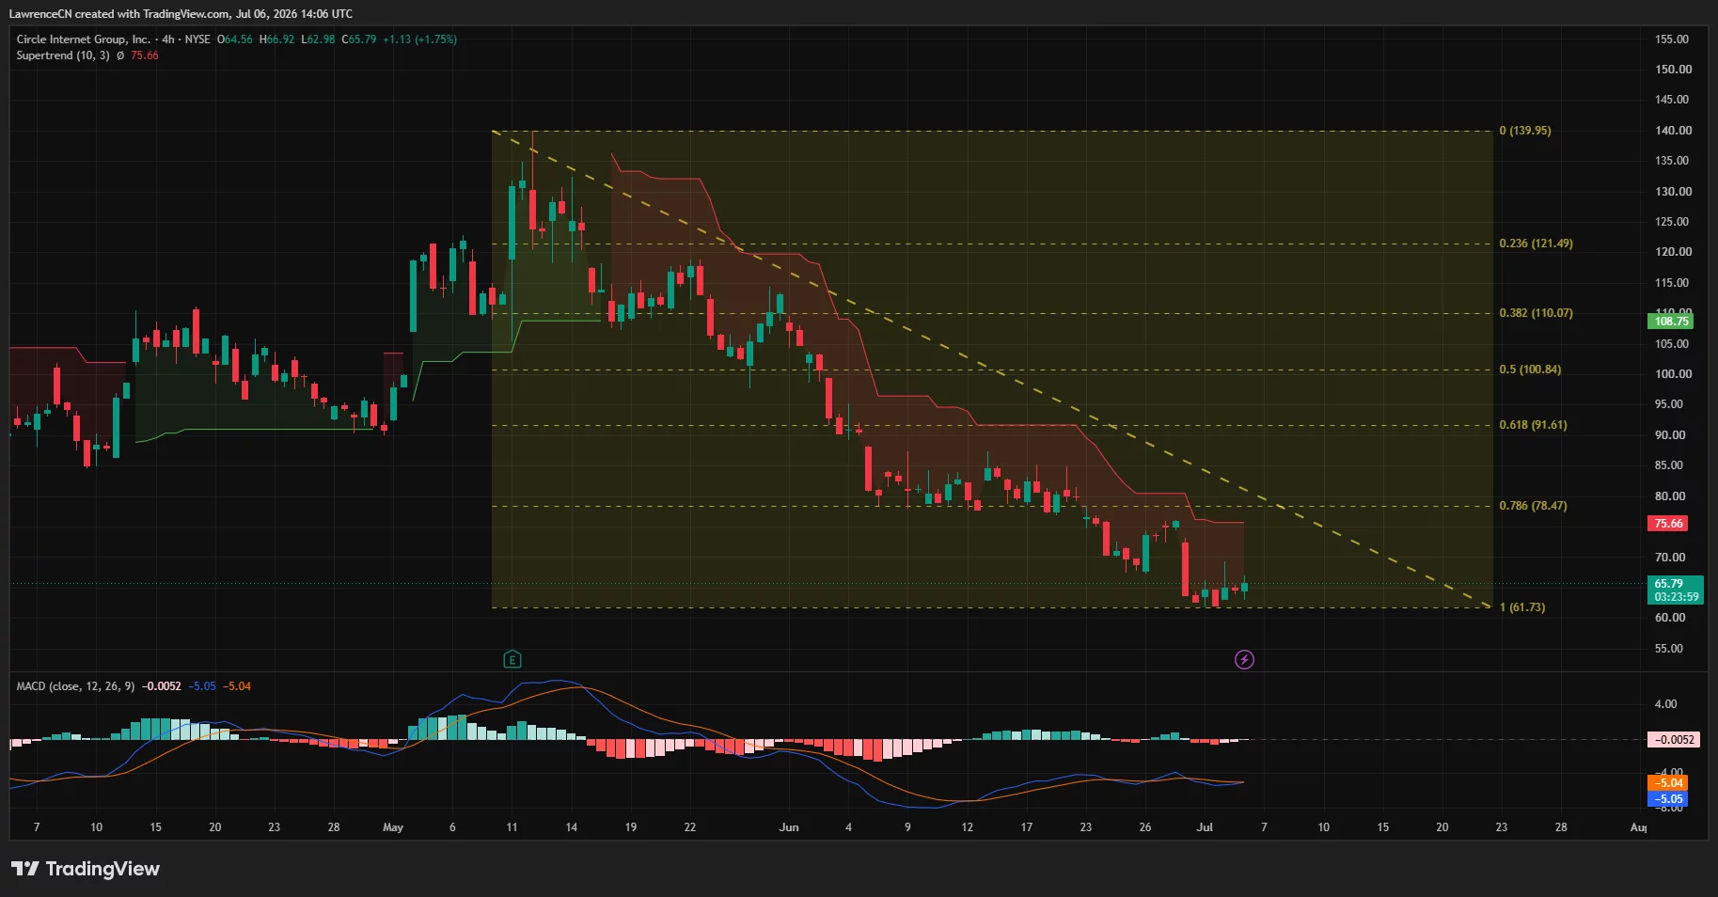The image size is (1718, 897).
Task: Click the orange signal value -5.04 in legend
Action: pos(237,686)
